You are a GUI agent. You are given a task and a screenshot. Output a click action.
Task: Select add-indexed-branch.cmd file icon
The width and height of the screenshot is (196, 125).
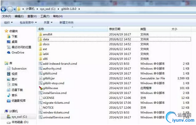click(41, 64)
